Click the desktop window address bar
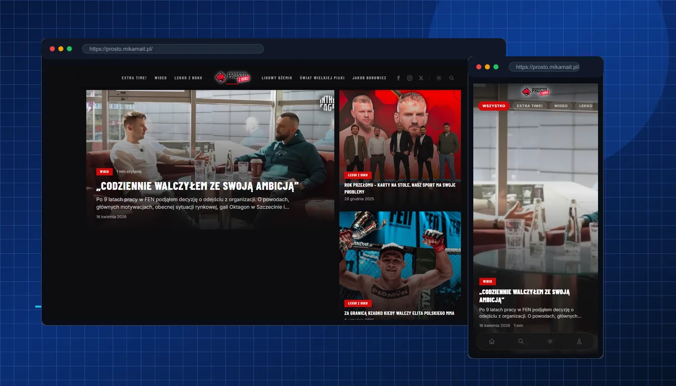Screen dimensions: 676x386 click(x=173, y=49)
